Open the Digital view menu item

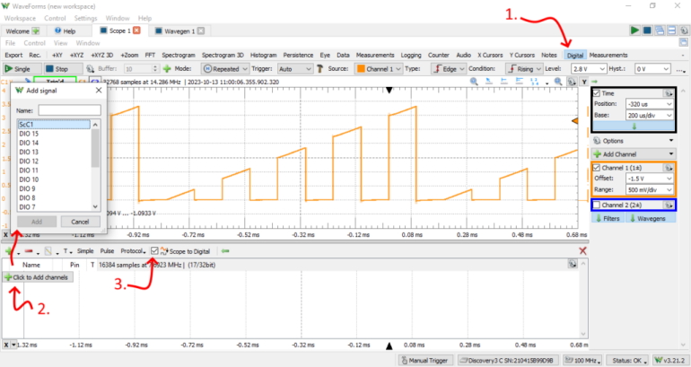(x=574, y=55)
